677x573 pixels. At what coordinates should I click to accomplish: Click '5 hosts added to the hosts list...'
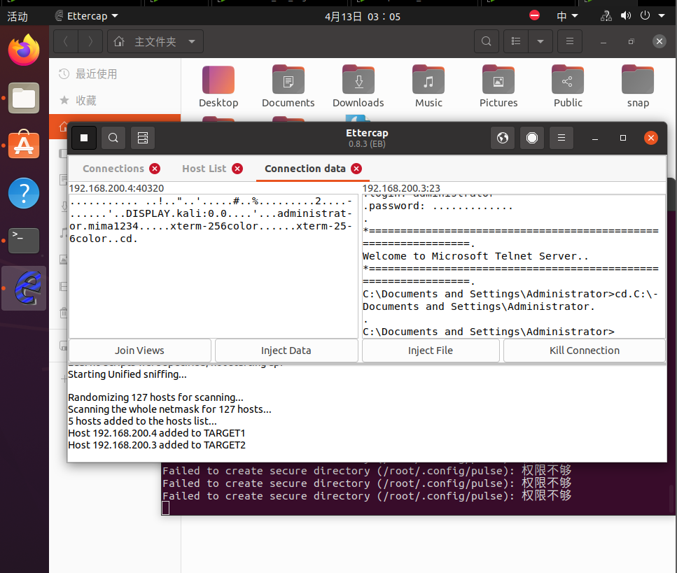pyautogui.click(x=143, y=420)
